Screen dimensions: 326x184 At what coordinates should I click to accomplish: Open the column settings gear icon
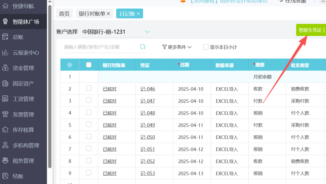point(69,64)
